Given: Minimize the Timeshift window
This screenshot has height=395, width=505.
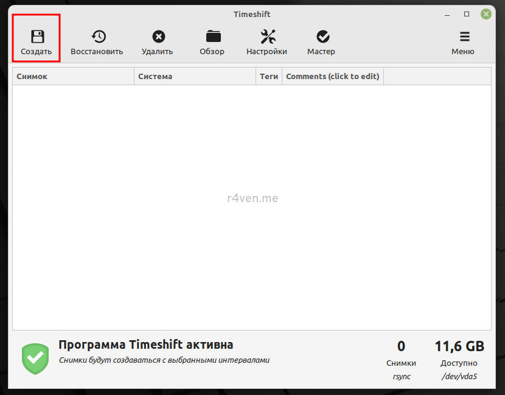Looking at the screenshot, I should tap(450, 14).
